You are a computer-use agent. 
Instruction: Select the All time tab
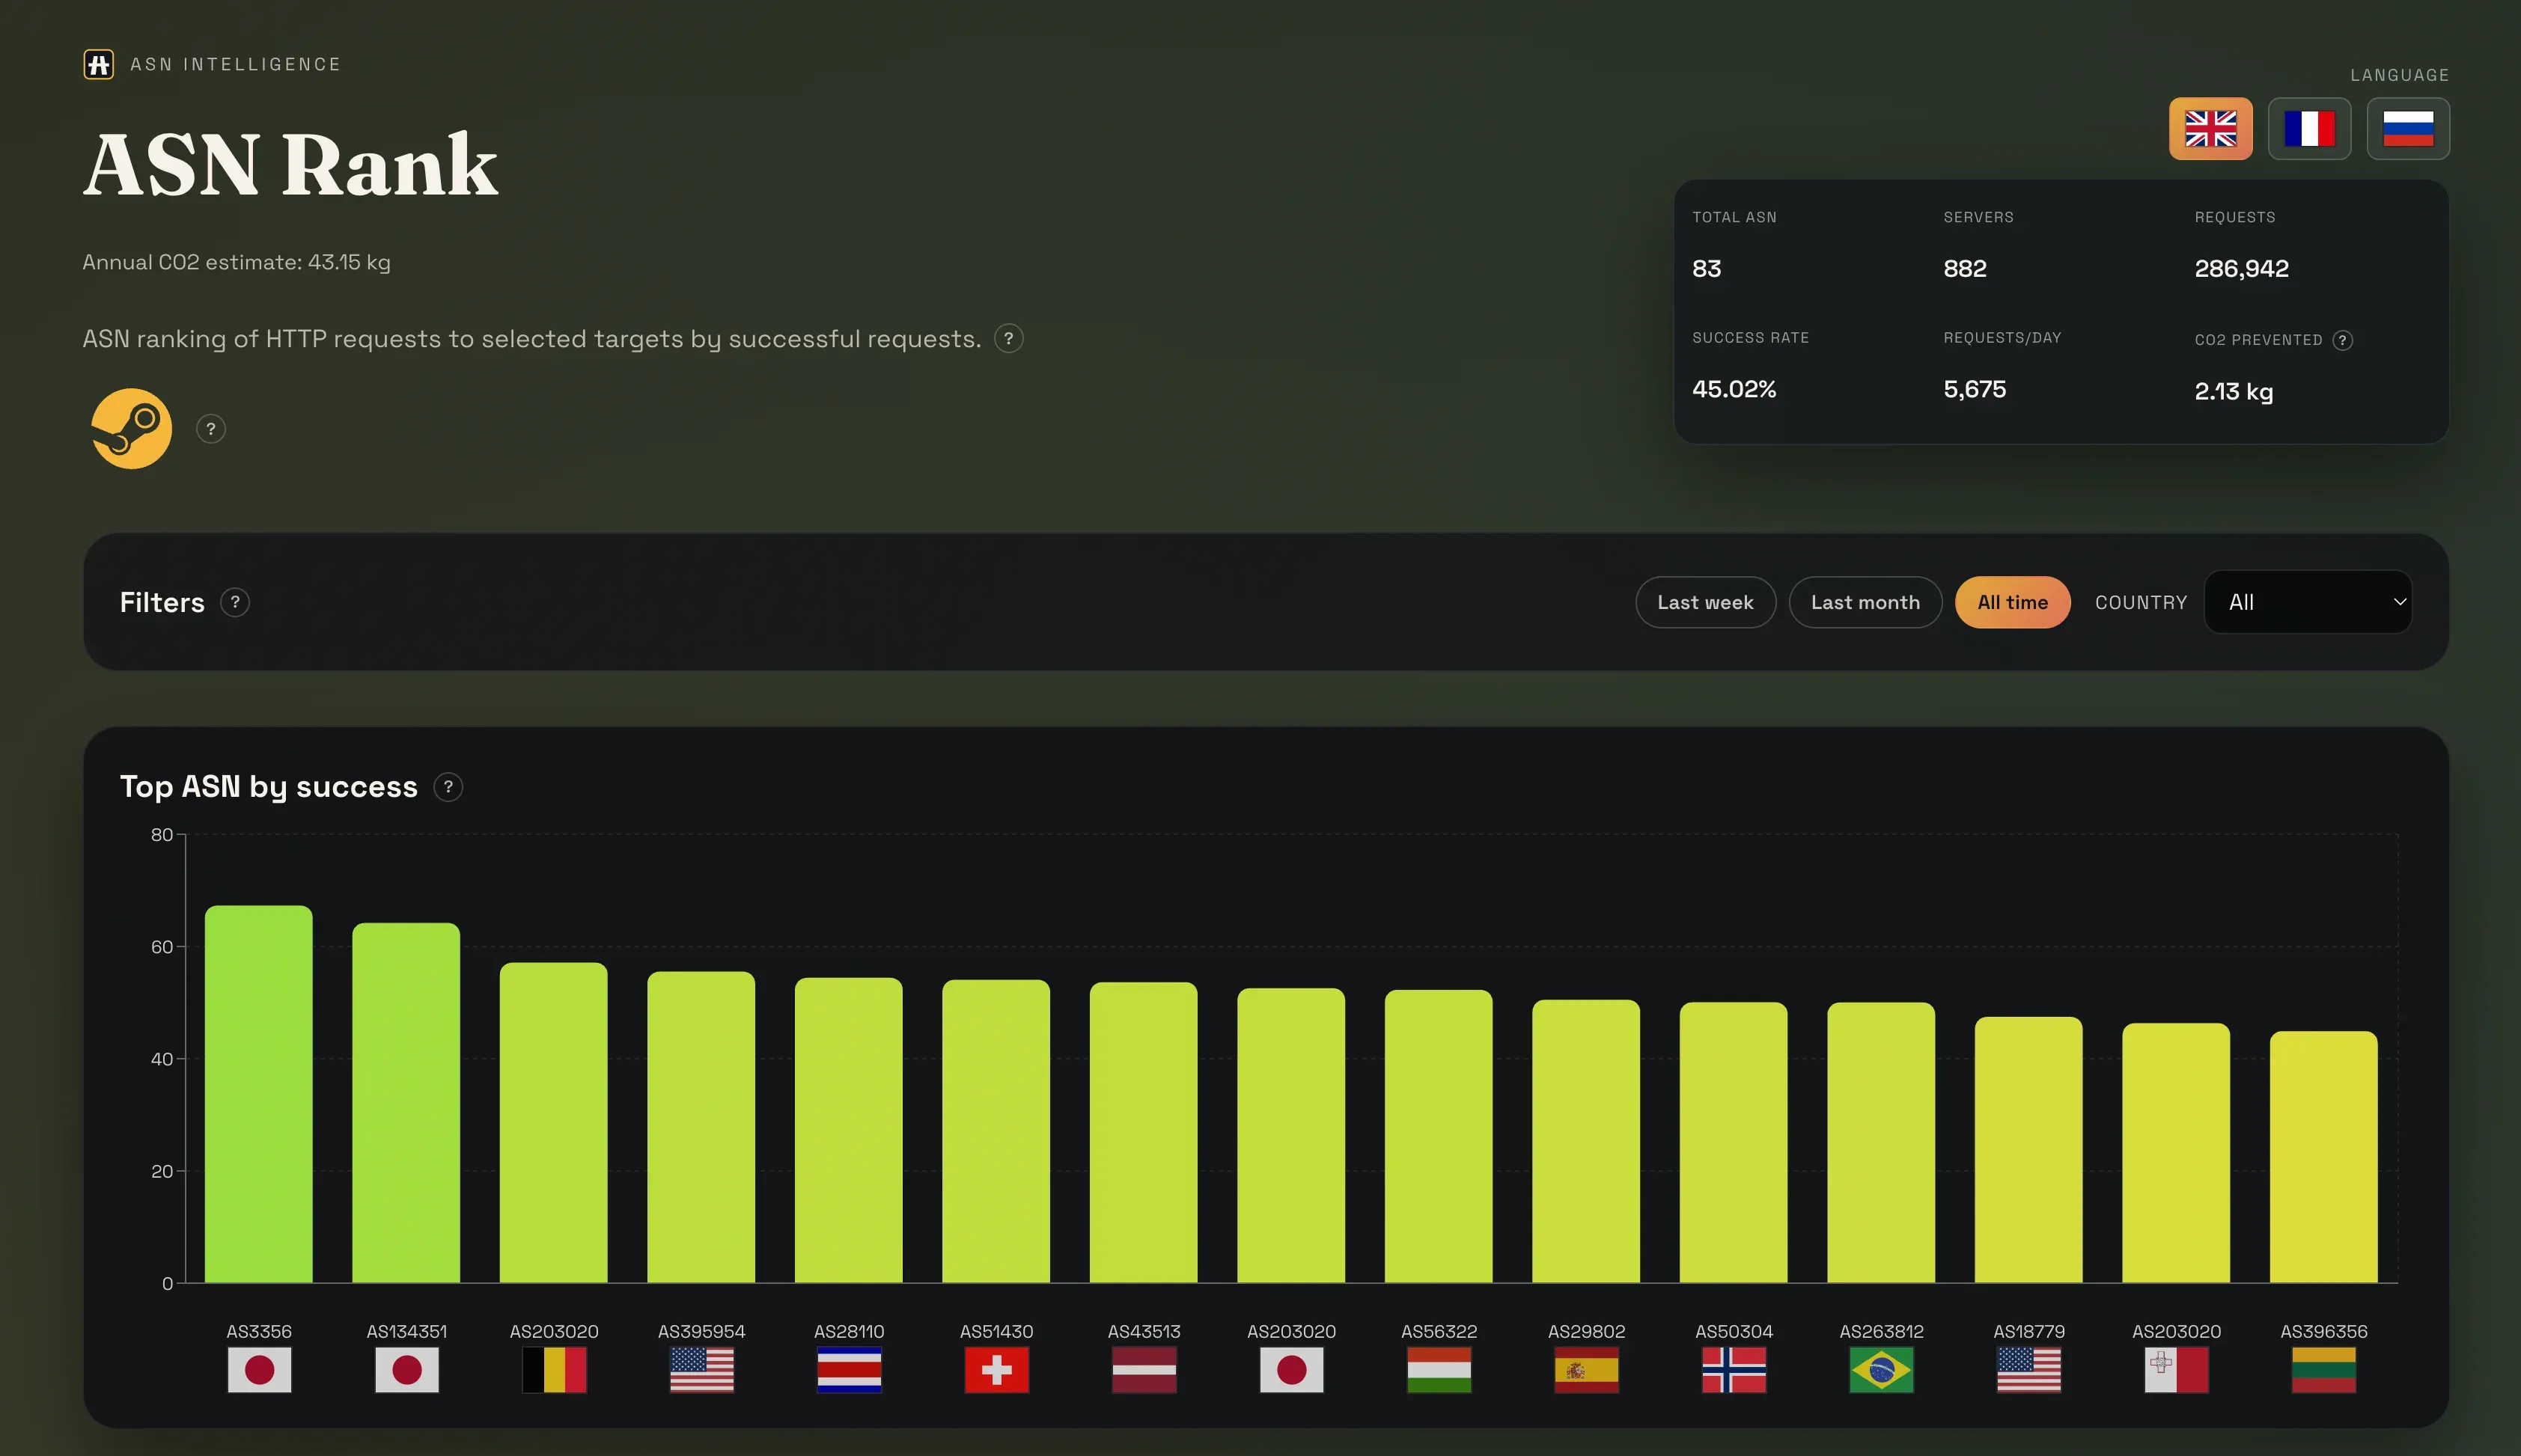coord(2013,602)
